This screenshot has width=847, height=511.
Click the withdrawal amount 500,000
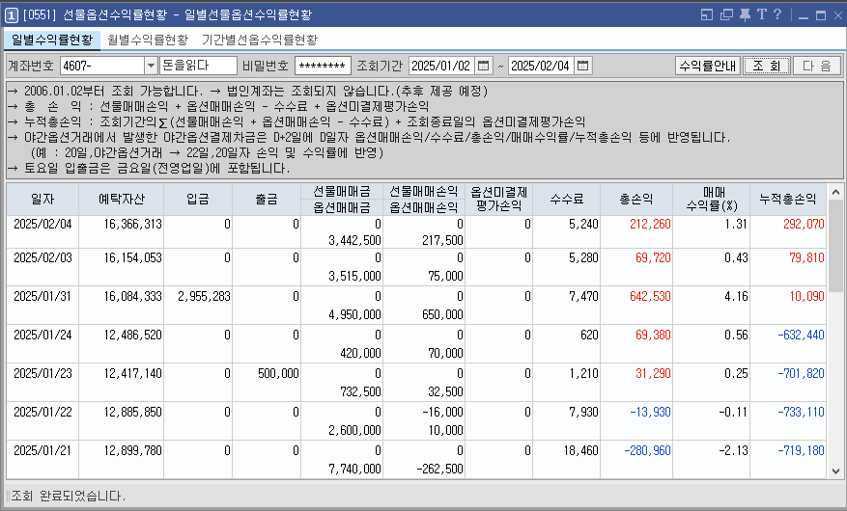click(278, 373)
